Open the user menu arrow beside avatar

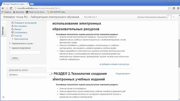174,17
